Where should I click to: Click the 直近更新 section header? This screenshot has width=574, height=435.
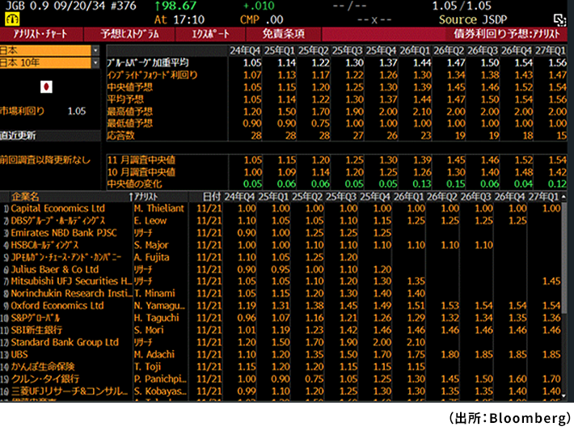50,136
